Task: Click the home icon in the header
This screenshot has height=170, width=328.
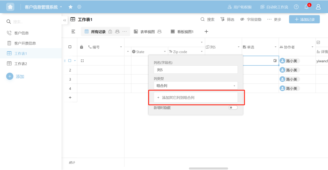Action: coord(10,7)
